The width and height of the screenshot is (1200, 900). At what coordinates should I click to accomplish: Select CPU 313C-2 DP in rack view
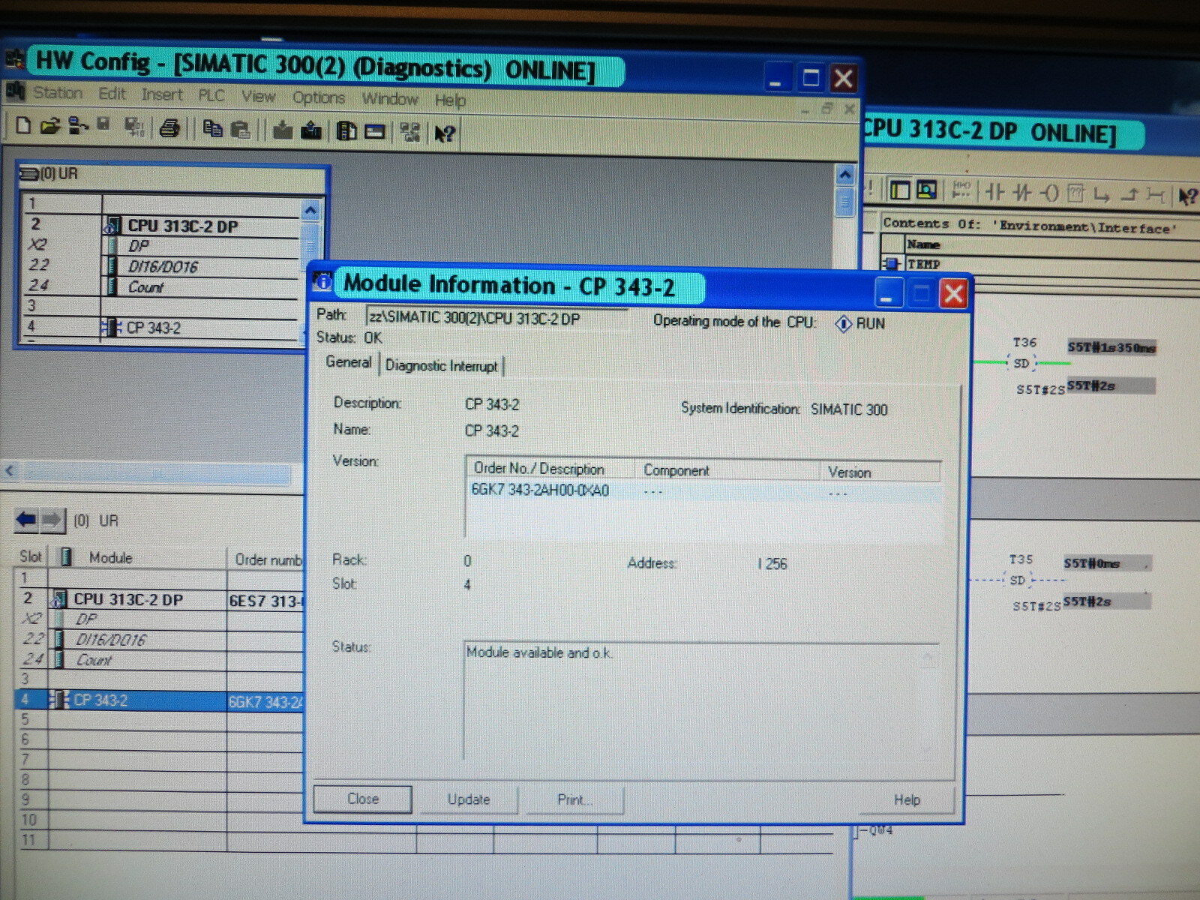[182, 226]
